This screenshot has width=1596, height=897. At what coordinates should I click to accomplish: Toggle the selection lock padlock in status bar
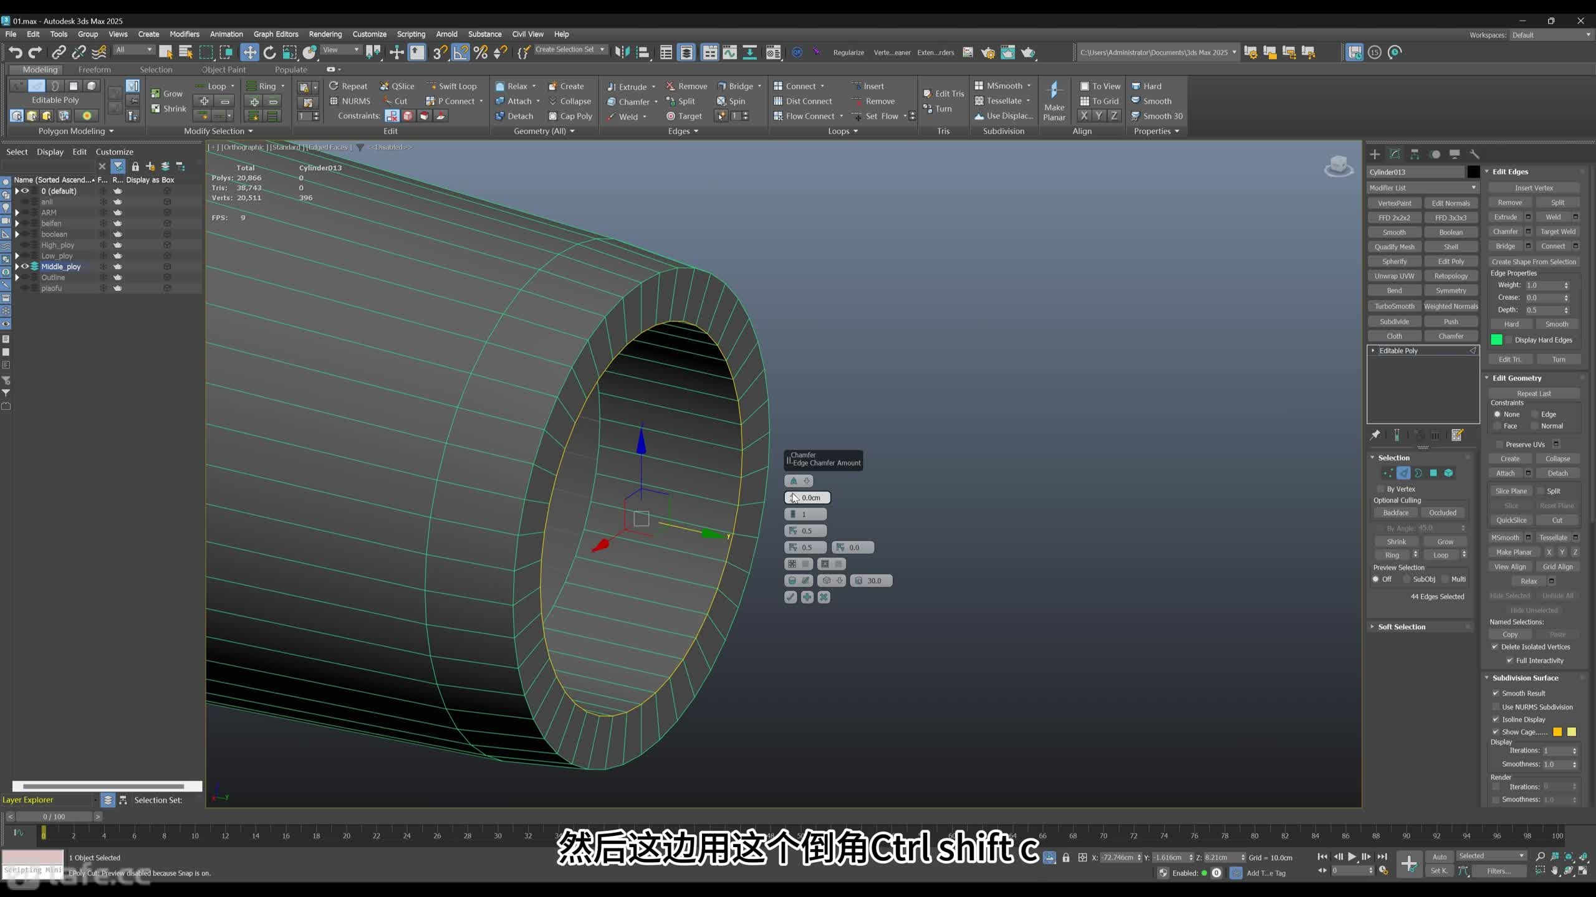1066,858
